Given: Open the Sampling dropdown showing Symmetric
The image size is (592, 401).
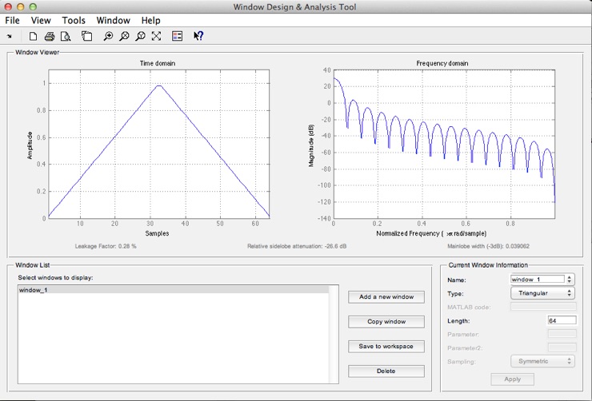Looking at the screenshot, I should (542, 361).
